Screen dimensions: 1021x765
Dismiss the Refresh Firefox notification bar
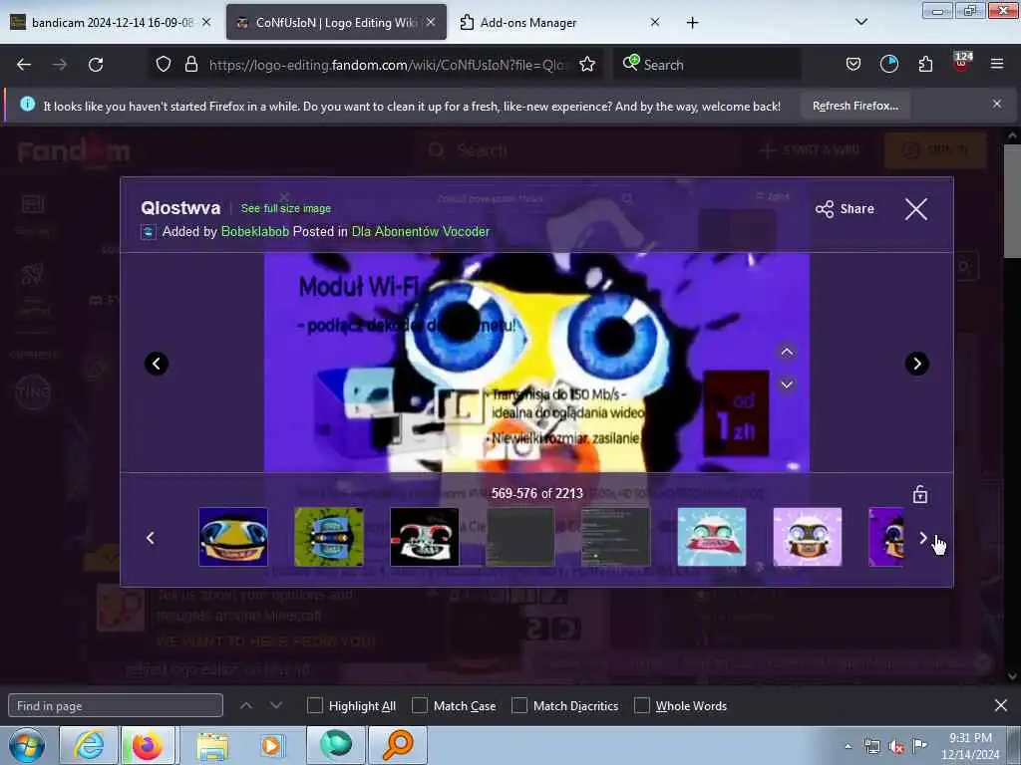click(x=997, y=104)
